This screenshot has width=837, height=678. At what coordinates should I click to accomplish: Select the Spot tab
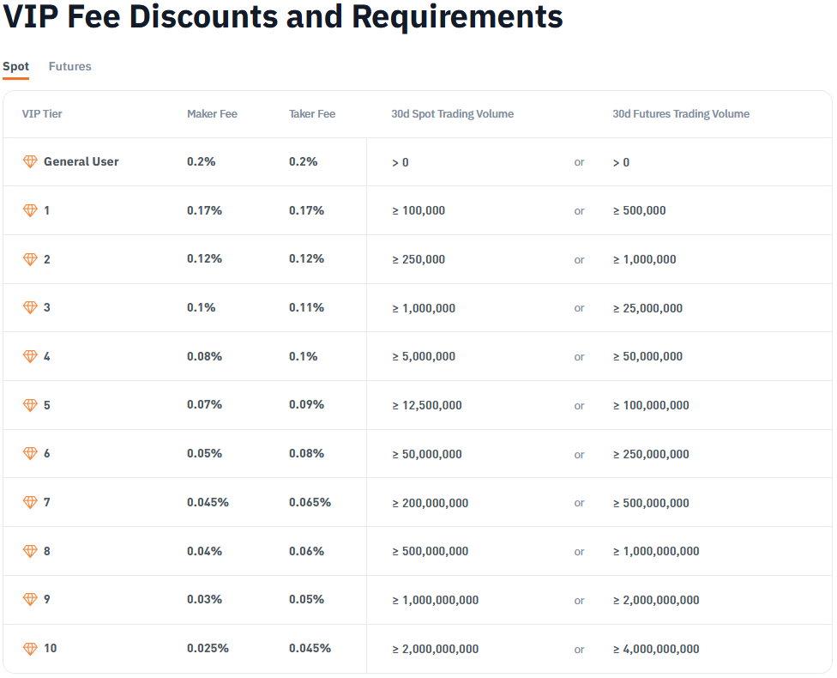click(16, 66)
